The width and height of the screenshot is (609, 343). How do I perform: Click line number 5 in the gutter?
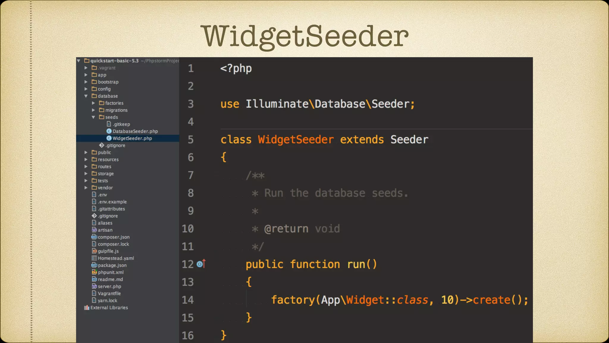click(x=191, y=140)
